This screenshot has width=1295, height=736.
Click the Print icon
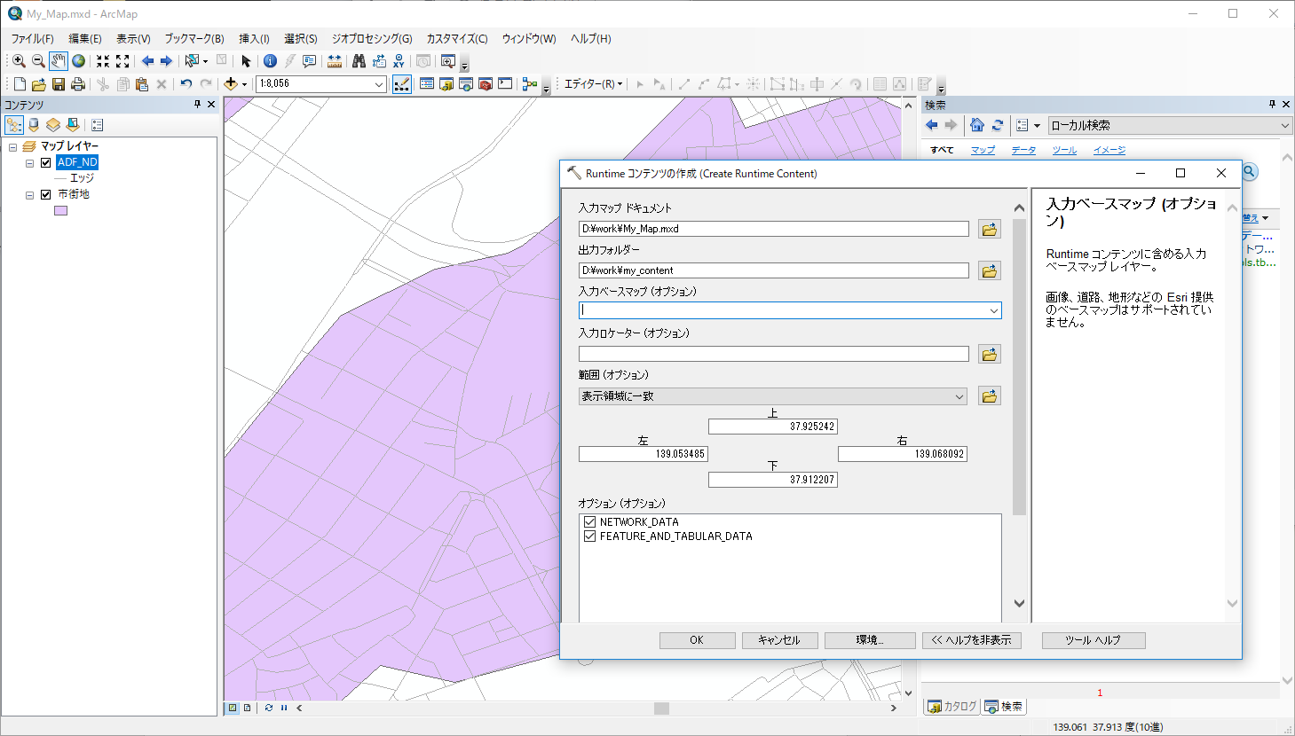(x=78, y=84)
